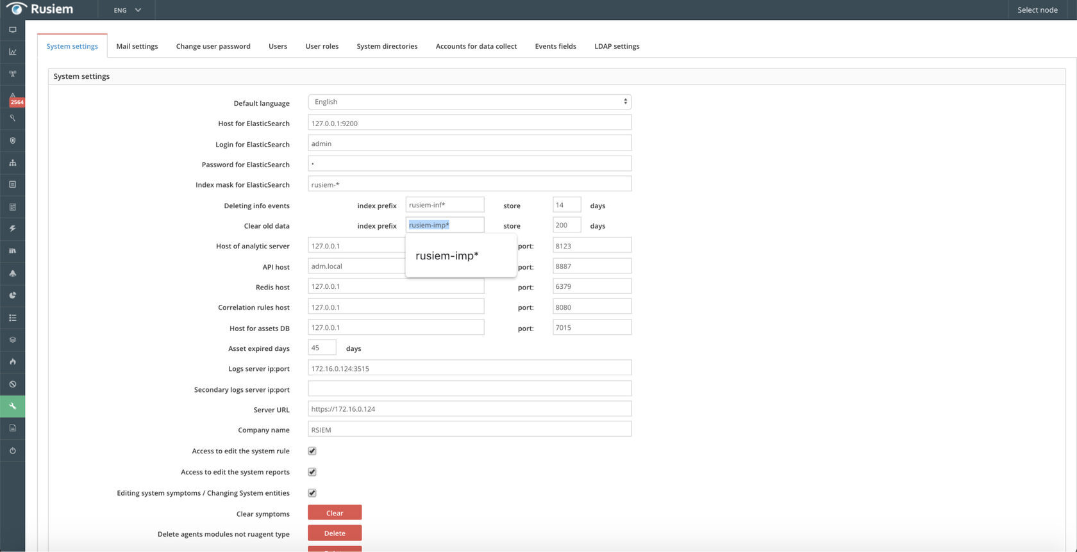Image resolution: width=1077 pixels, height=552 pixels.
Task: Click the Rusiem eye logo
Action: 16,9
